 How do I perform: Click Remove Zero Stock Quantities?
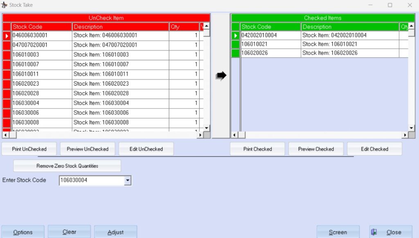[x=67, y=166]
